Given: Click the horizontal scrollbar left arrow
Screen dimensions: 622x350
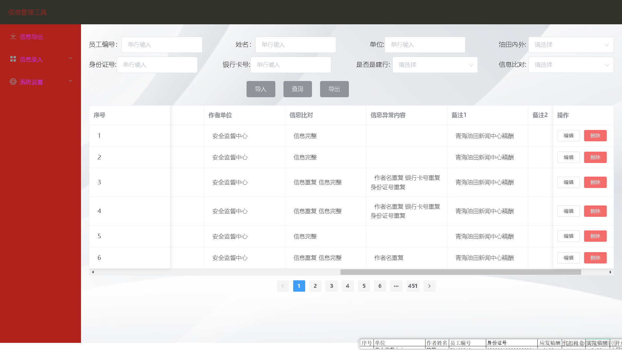Looking at the screenshot, I should point(93,272).
